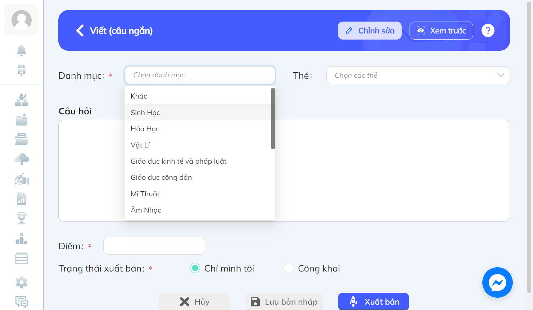Open notifications bell in sidebar
Image resolution: width=533 pixels, height=310 pixels.
tap(22, 50)
